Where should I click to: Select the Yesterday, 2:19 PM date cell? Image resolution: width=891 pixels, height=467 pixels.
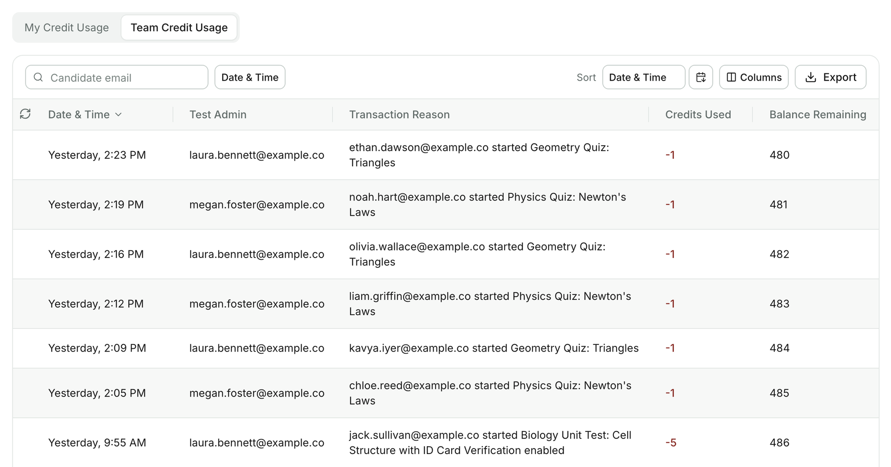click(x=96, y=205)
